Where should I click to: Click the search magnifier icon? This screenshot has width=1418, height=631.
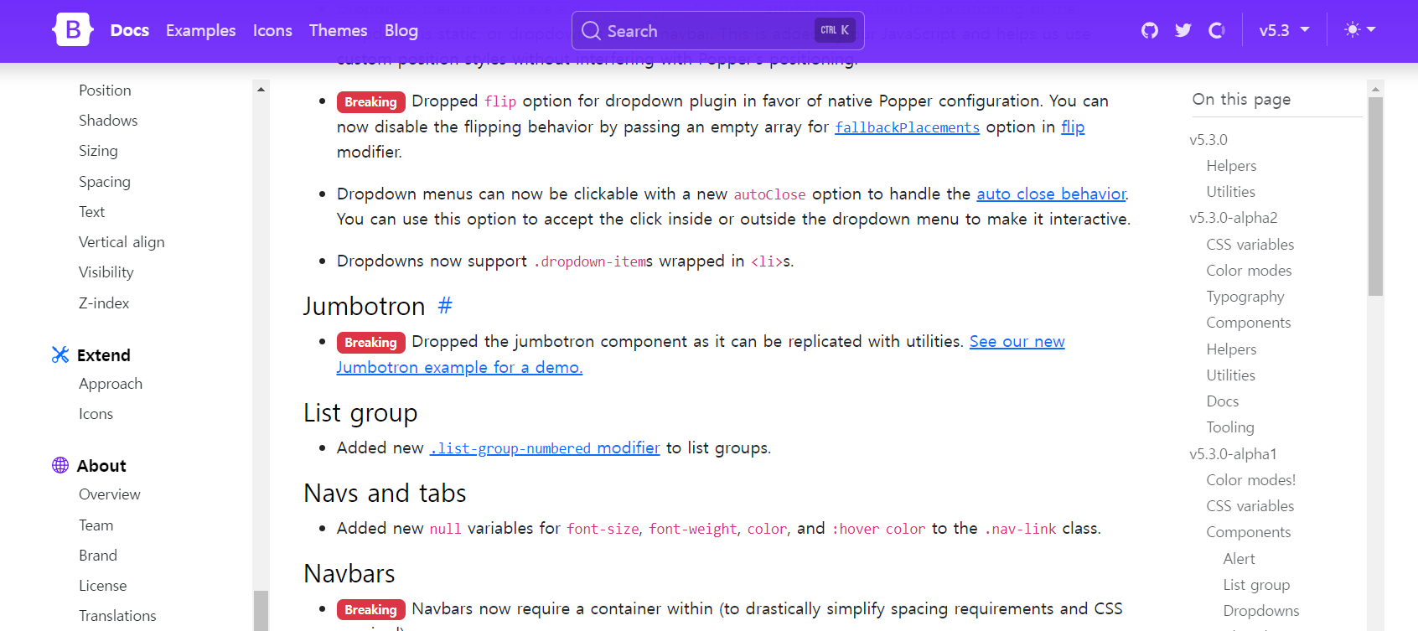[x=591, y=31]
